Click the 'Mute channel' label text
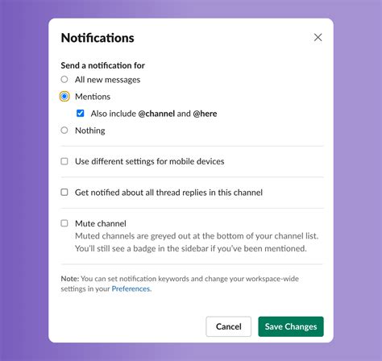The height and width of the screenshot is (361, 382). 101,223
